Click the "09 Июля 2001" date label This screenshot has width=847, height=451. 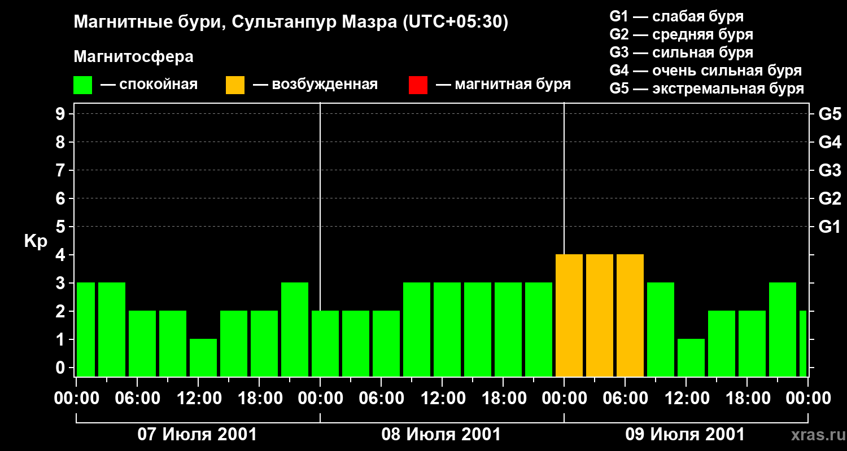point(685,435)
